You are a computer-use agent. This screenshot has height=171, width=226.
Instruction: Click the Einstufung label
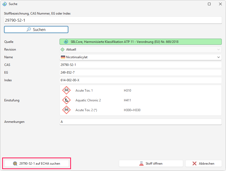12,100
